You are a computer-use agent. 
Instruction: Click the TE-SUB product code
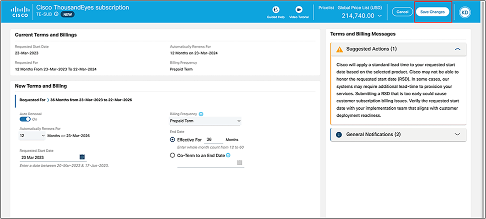tap(44, 14)
